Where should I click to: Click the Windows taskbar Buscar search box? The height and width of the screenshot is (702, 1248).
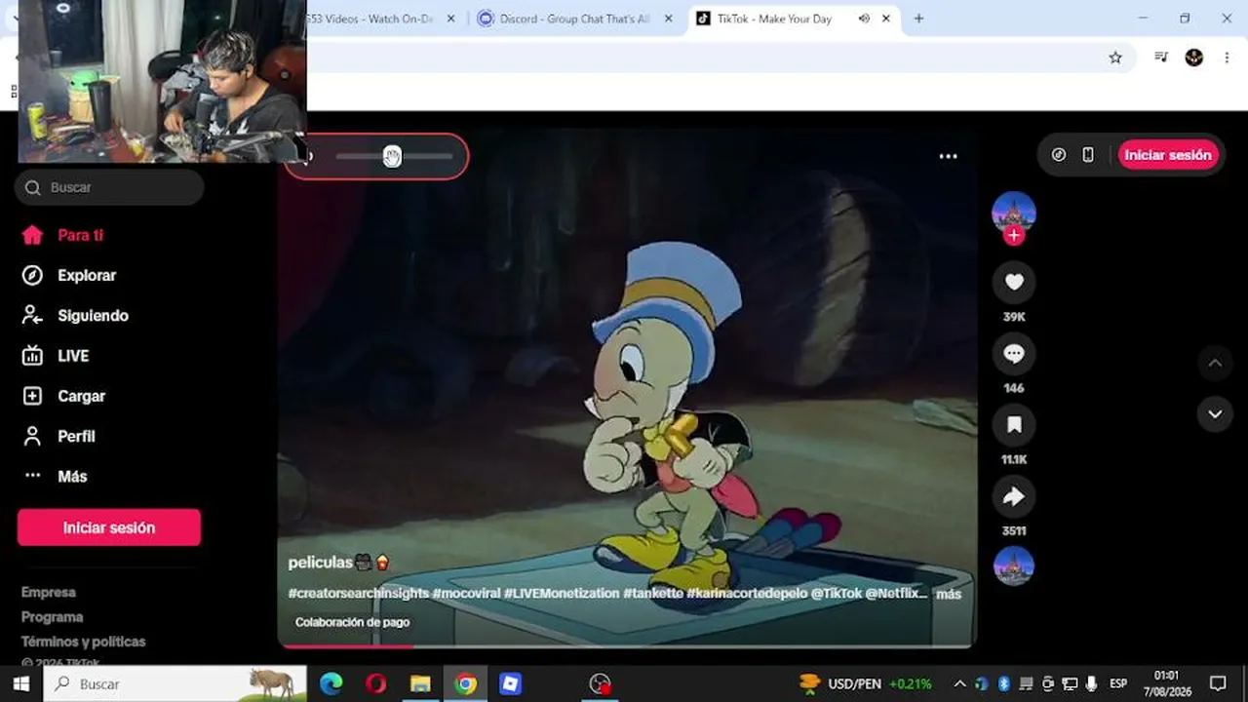pyautogui.click(x=175, y=683)
